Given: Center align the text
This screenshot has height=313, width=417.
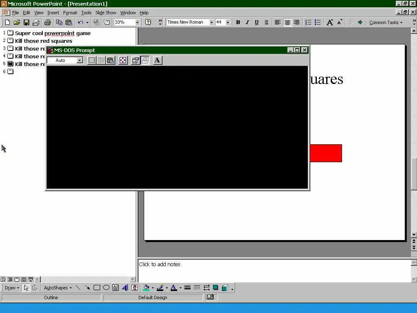Looking at the screenshot, I should [287, 22].
